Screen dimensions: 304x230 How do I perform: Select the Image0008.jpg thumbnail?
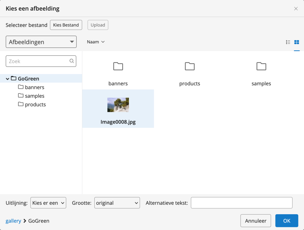pyautogui.click(x=118, y=105)
